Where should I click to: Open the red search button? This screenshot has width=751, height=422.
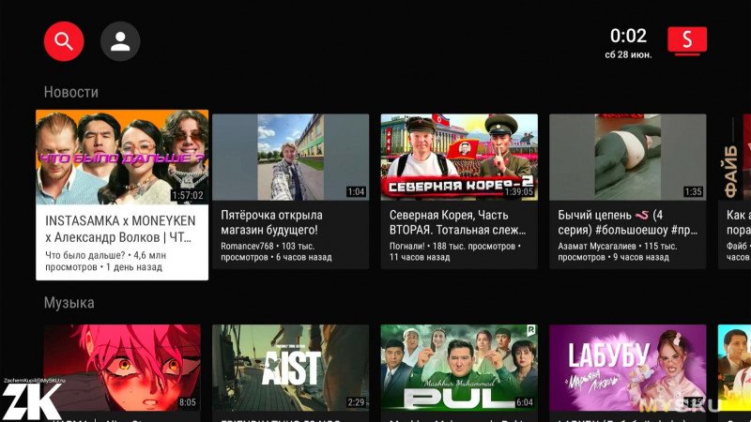pyautogui.click(x=64, y=41)
